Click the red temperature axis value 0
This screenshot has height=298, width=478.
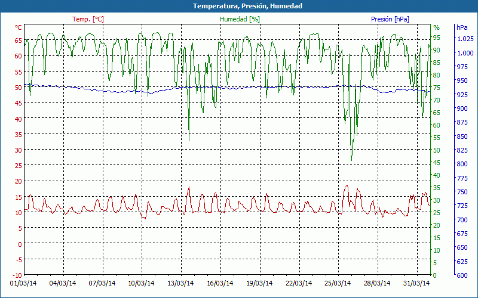click(20, 244)
